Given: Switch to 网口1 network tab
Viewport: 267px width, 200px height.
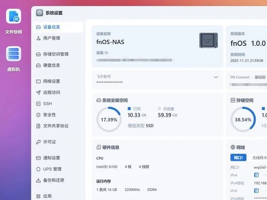Looking at the screenshot, I should [239, 158].
